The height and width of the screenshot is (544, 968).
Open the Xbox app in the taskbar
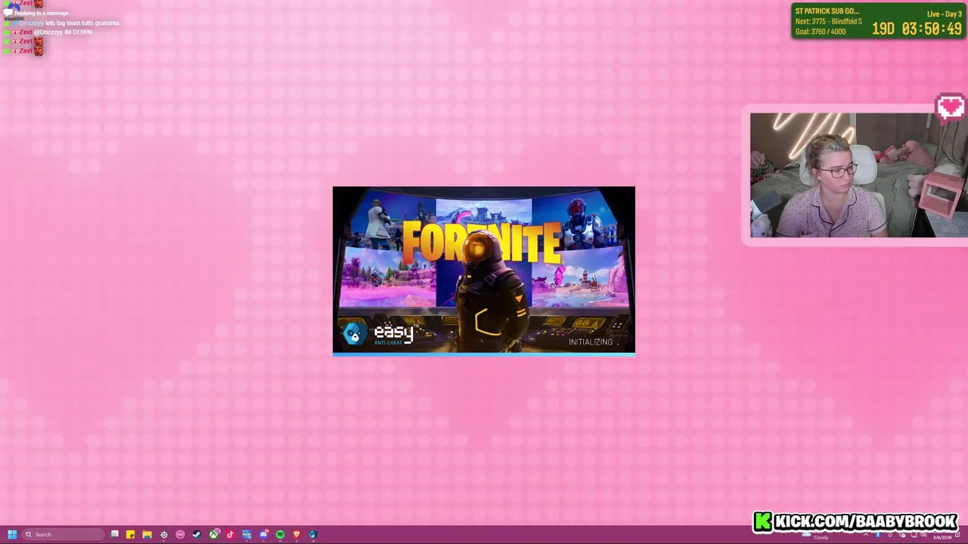[214, 534]
